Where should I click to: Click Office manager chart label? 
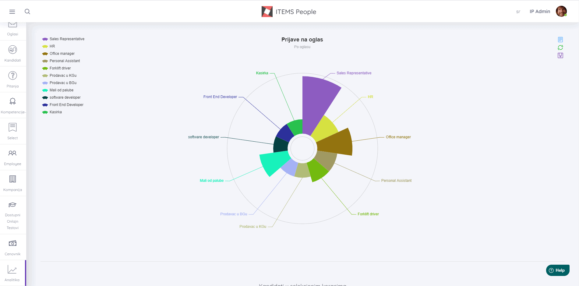click(x=398, y=137)
